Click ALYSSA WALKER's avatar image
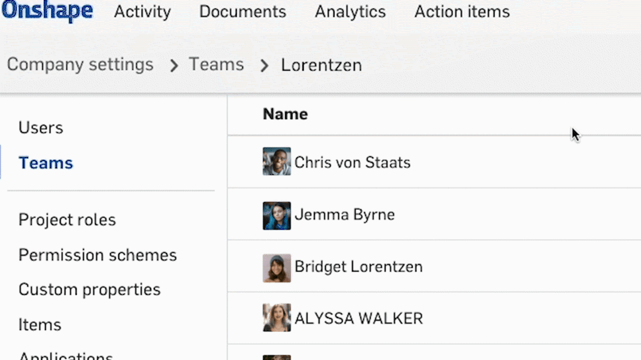The height and width of the screenshot is (360, 641). coord(276,318)
